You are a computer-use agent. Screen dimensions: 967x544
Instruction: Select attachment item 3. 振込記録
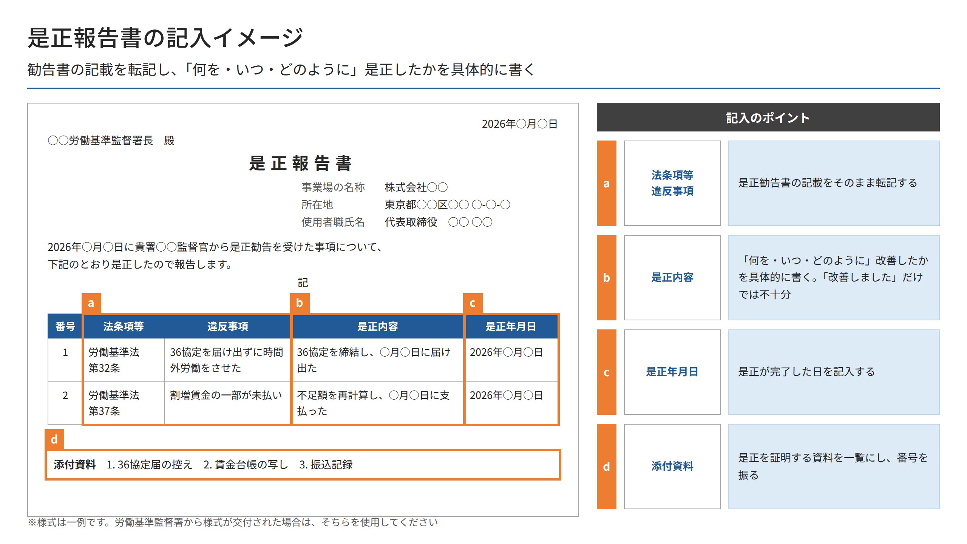326,464
